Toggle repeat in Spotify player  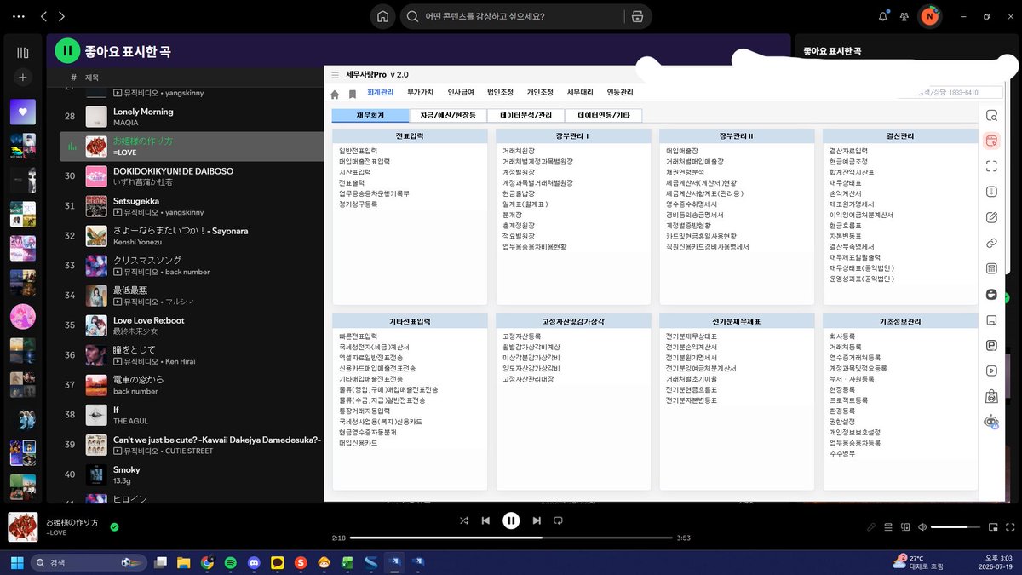tap(559, 520)
